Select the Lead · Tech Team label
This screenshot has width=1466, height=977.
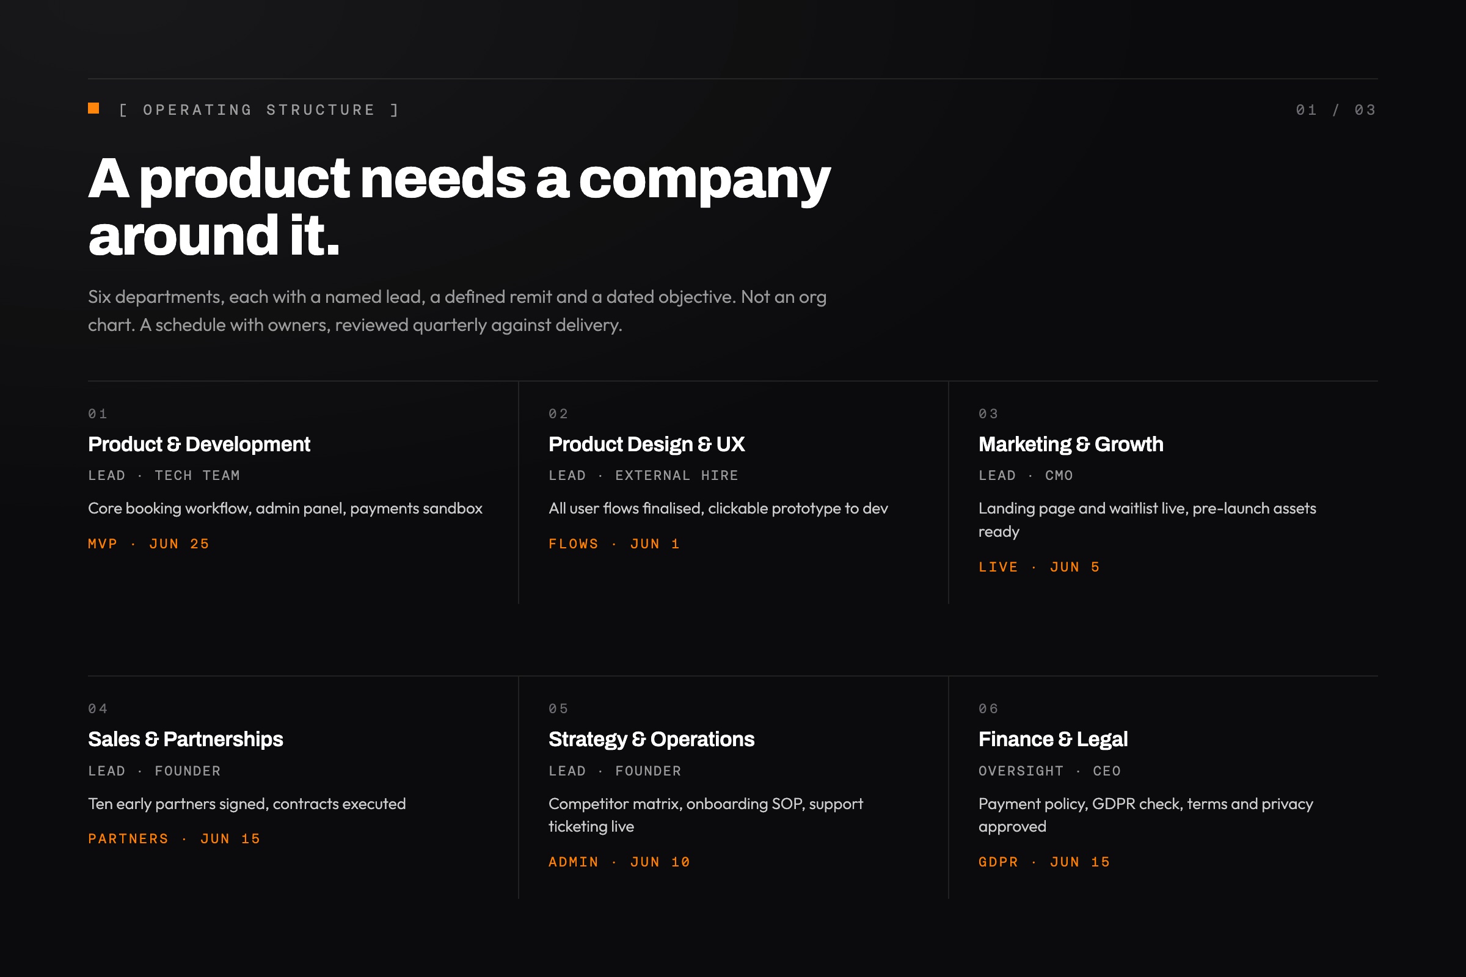tap(164, 476)
